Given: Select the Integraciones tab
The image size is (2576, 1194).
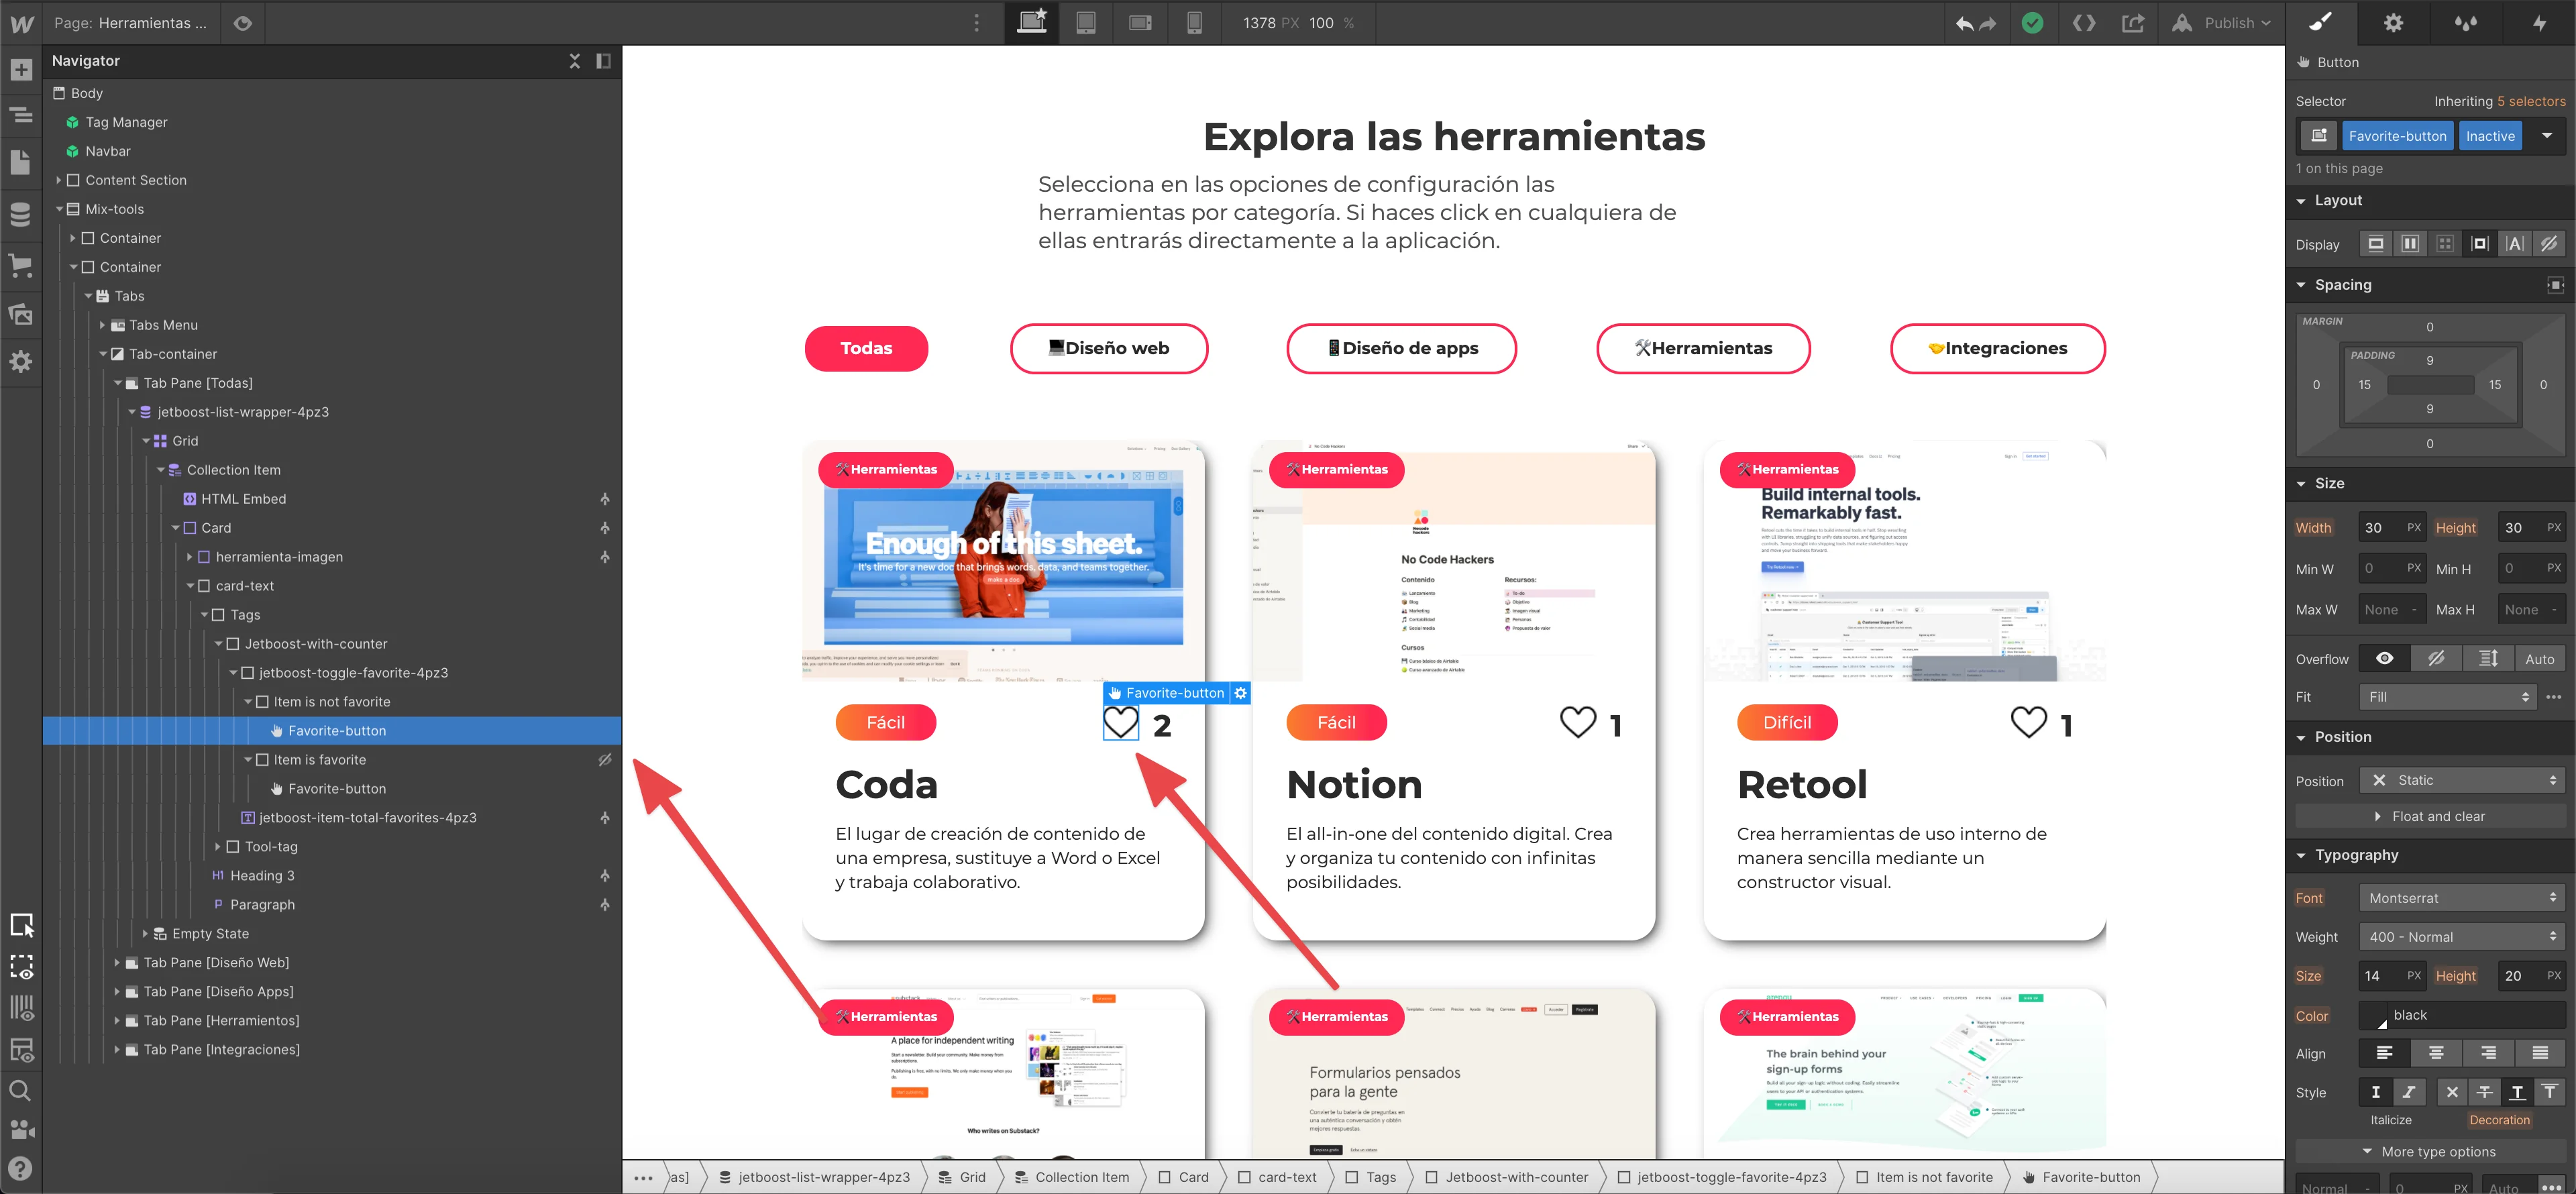Looking at the screenshot, I should point(1997,348).
